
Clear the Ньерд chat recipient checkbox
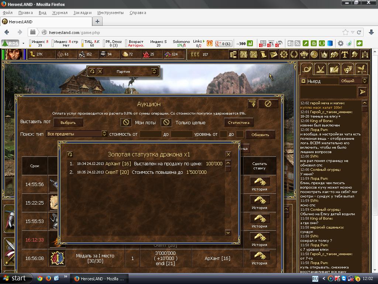(x=303, y=81)
